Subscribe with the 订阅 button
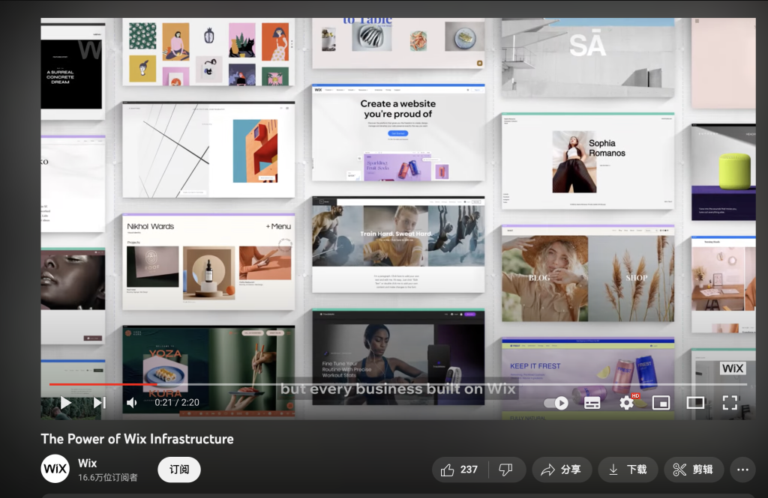Viewport: 768px width, 498px height. pos(179,470)
